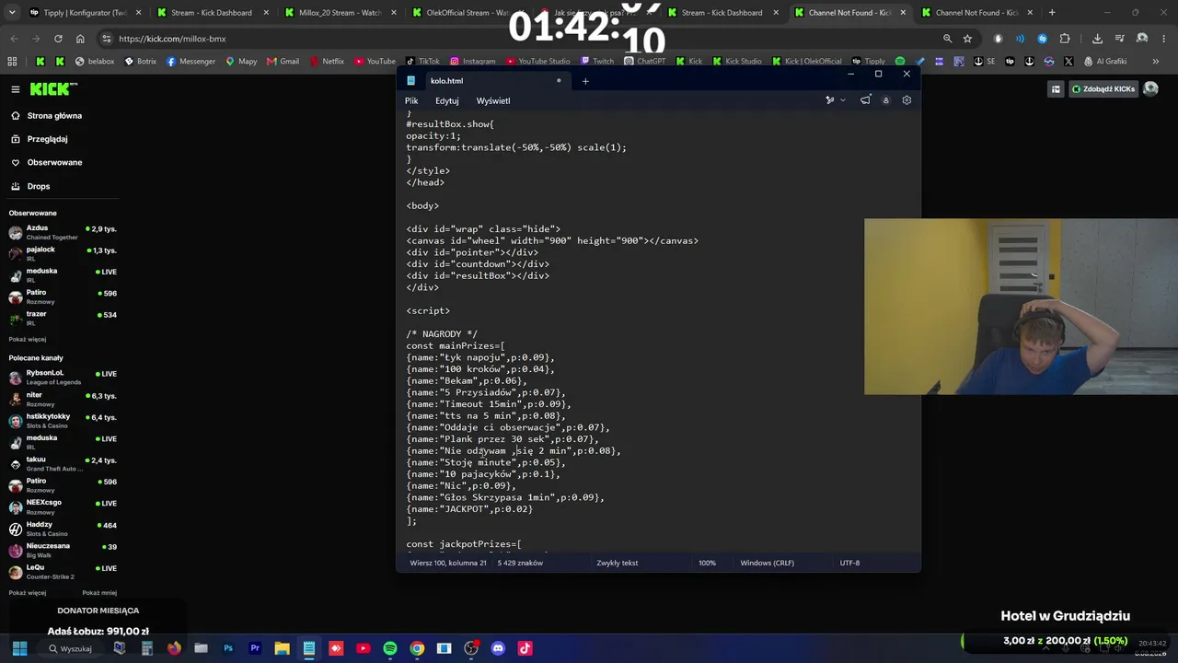This screenshot has height=663, width=1178.
Task: Click the Wiersz 100, kolumna 21 indicator
Action: [448, 563]
